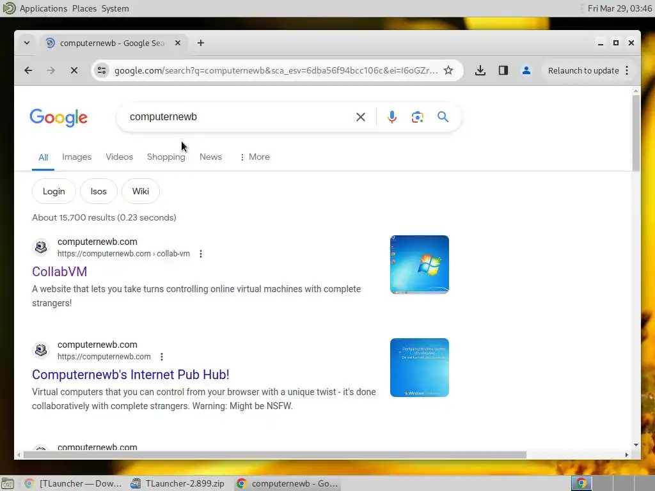Go back to the previous page
Screen dimensions: 655x491
coord(28,70)
